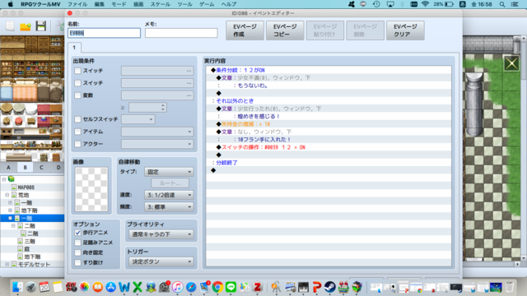Open the モード menu
The image size is (527, 296).
(x=119, y=4)
